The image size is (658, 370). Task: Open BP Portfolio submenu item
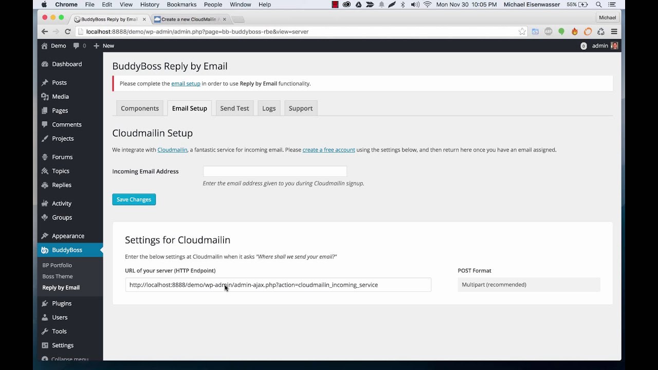[x=57, y=265]
